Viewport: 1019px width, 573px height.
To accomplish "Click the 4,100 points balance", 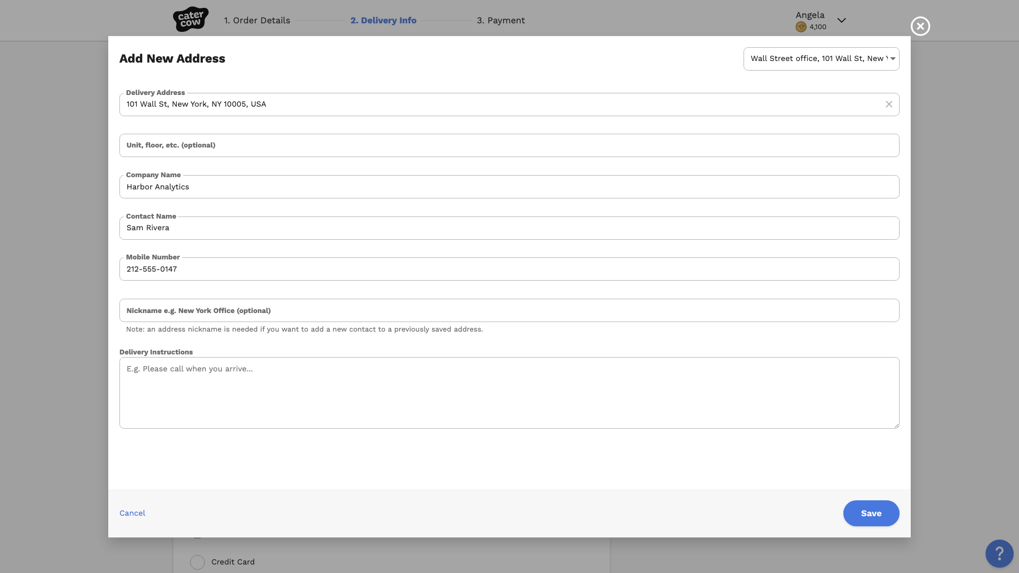I will tap(818, 27).
